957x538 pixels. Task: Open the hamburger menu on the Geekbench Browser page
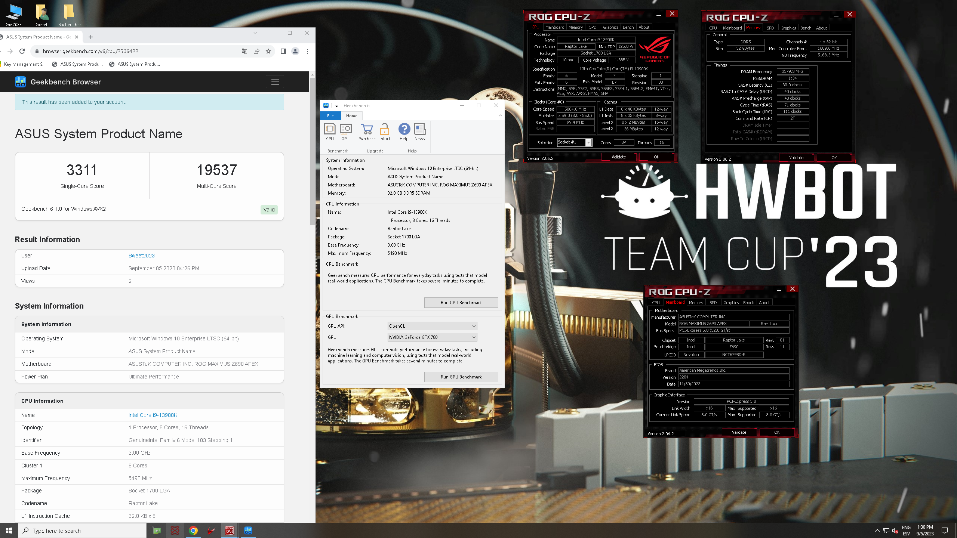click(x=275, y=82)
